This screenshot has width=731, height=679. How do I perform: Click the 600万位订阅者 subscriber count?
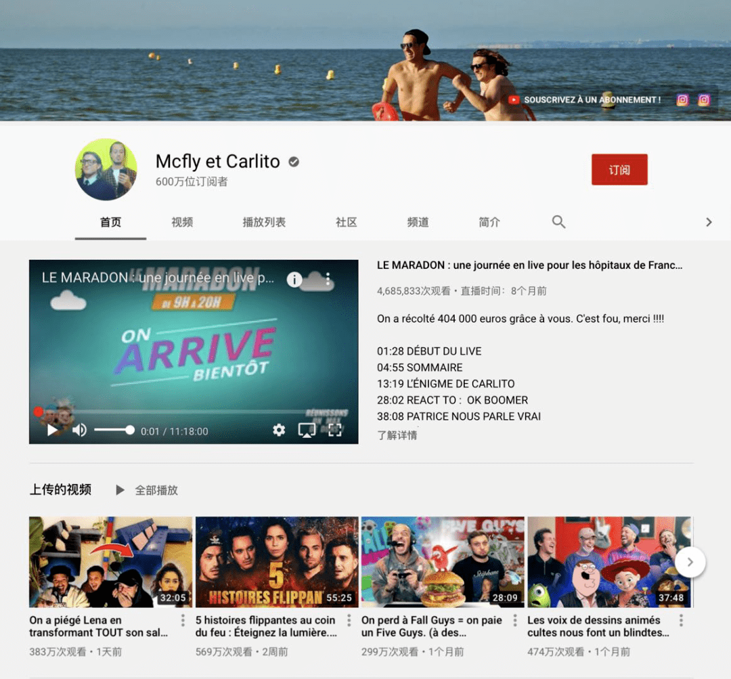tap(192, 181)
